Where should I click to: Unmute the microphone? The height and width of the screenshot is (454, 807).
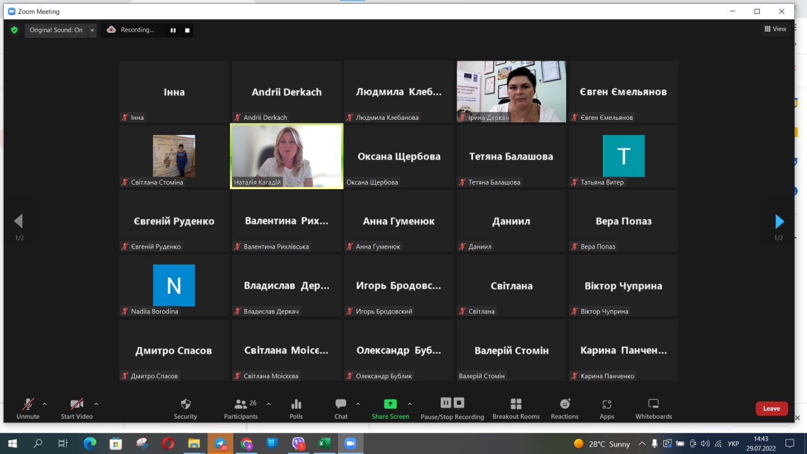click(x=28, y=404)
